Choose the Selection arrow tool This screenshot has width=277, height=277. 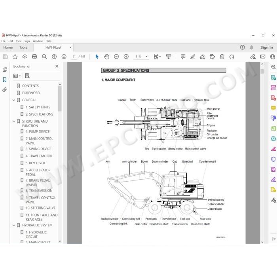[x=97, y=57]
